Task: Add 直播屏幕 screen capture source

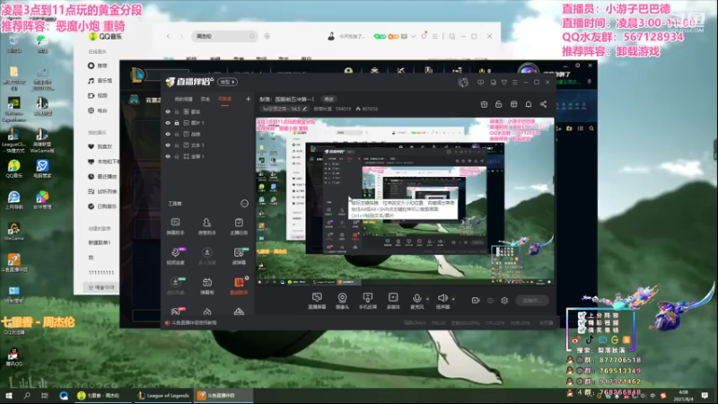Action: coord(317,301)
